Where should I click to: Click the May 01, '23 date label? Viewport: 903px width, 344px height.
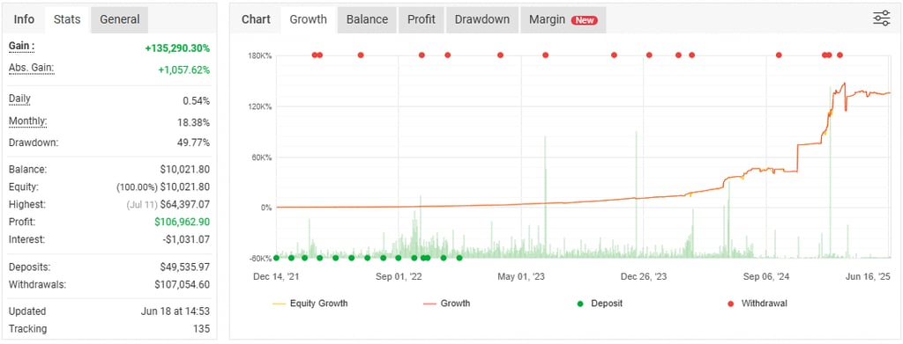click(x=521, y=277)
